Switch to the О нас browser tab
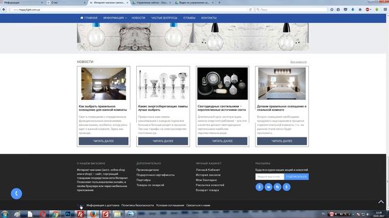The height and width of the screenshot is (218, 389). pos(66,2)
